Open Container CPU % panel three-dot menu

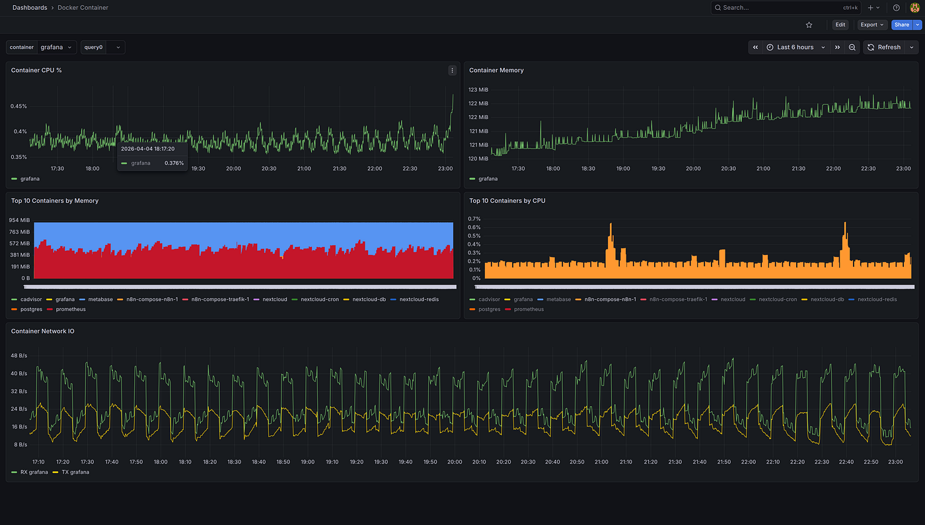pos(452,70)
